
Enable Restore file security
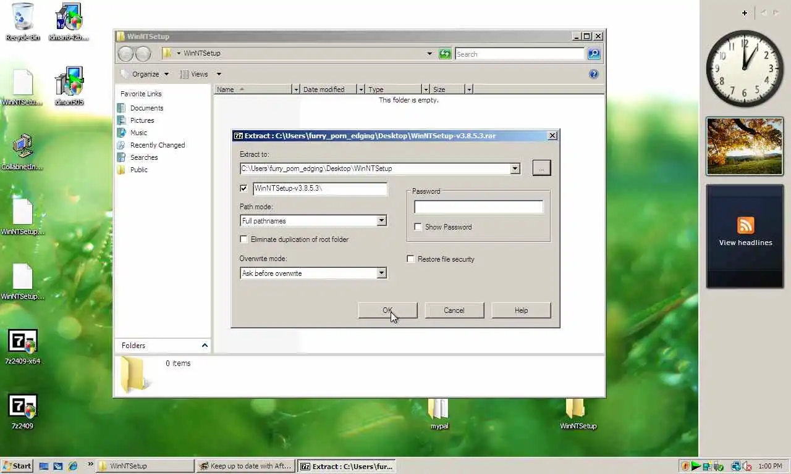pyautogui.click(x=410, y=259)
